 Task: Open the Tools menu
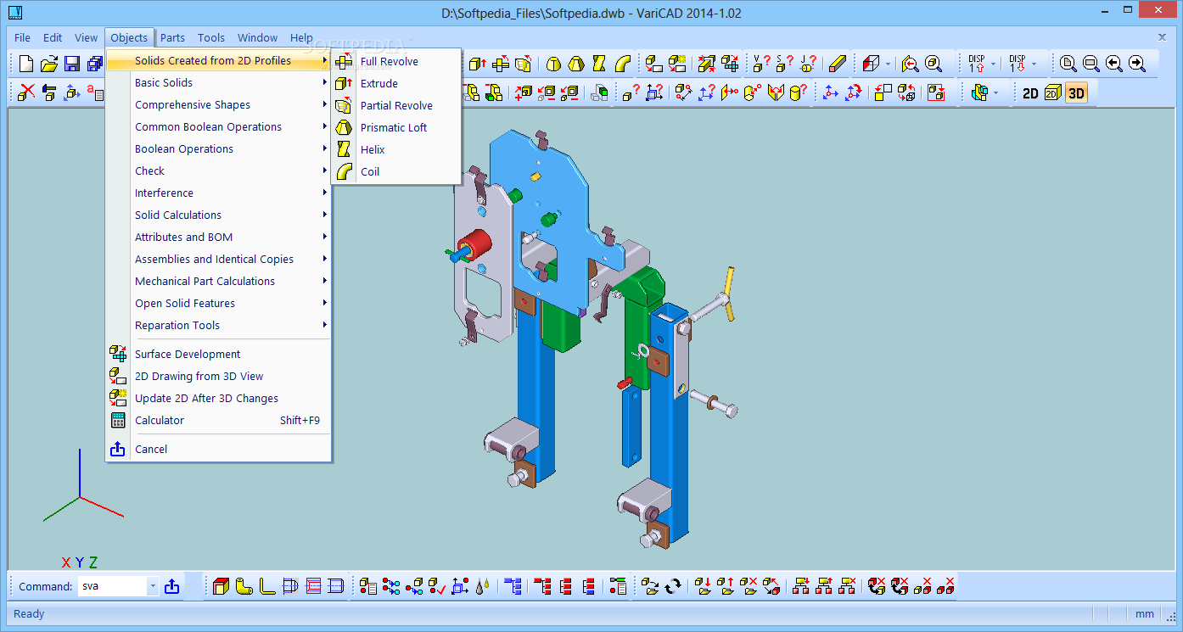[x=211, y=37]
